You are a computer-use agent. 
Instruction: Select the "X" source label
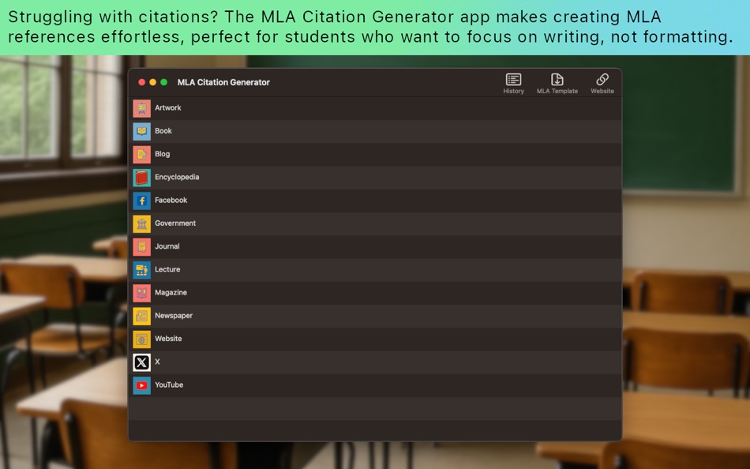point(157,362)
